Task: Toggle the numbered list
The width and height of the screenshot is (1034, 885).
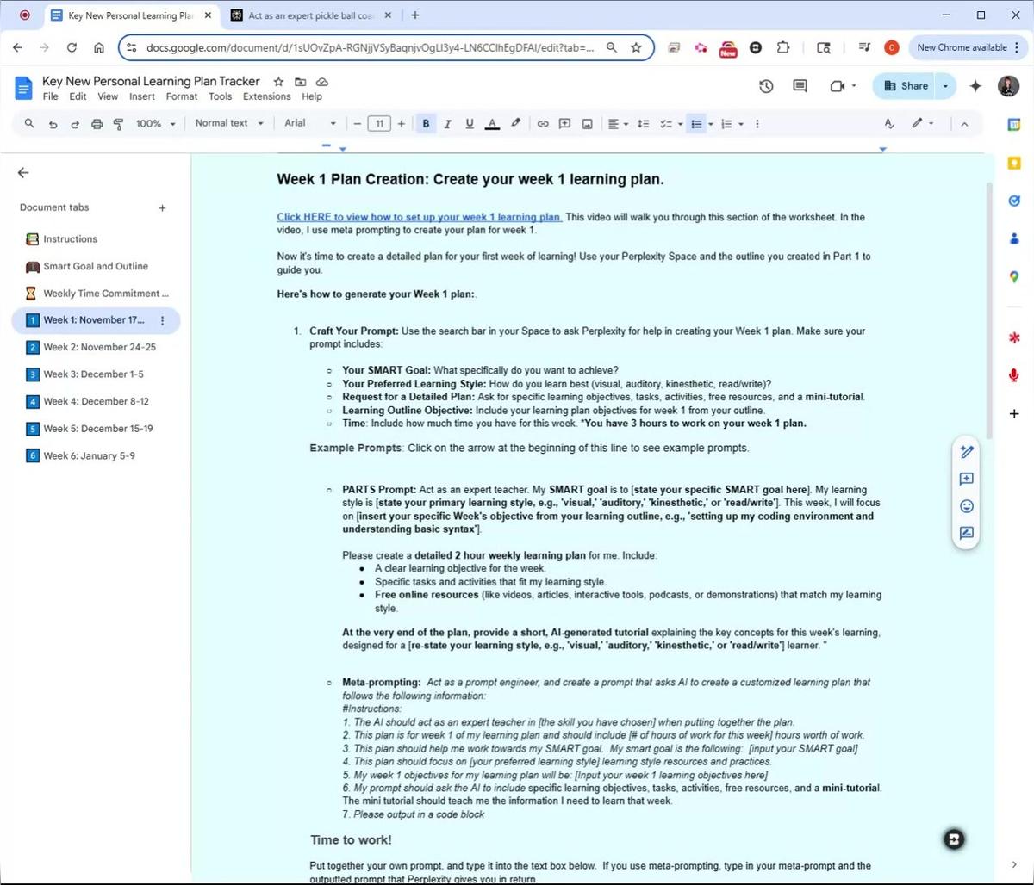Action: tap(726, 124)
